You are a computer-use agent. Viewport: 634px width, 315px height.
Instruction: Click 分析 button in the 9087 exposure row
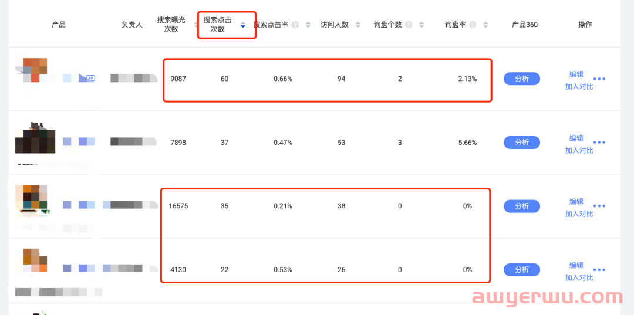(x=521, y=79)
